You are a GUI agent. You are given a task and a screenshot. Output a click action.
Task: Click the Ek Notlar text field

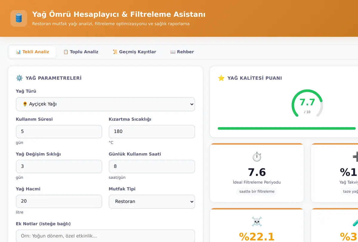[105, 236]
